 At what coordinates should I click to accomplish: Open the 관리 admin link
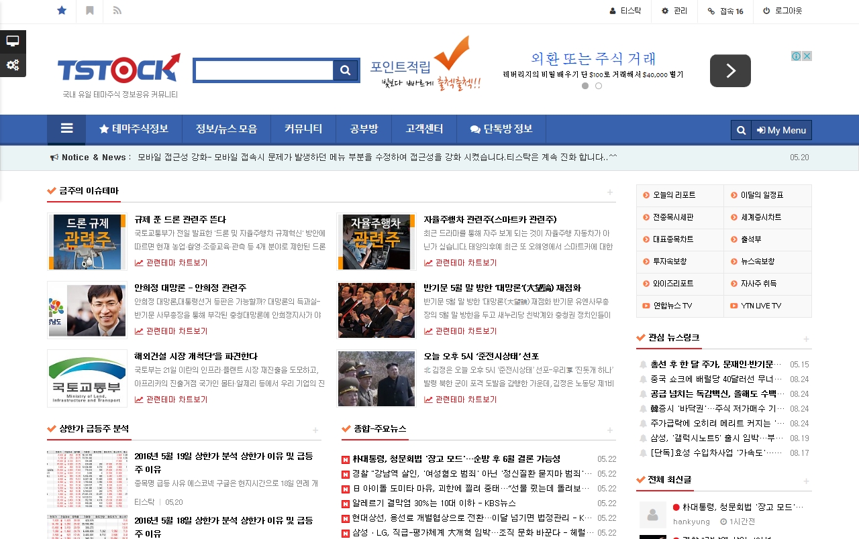(x=674, y=11)
